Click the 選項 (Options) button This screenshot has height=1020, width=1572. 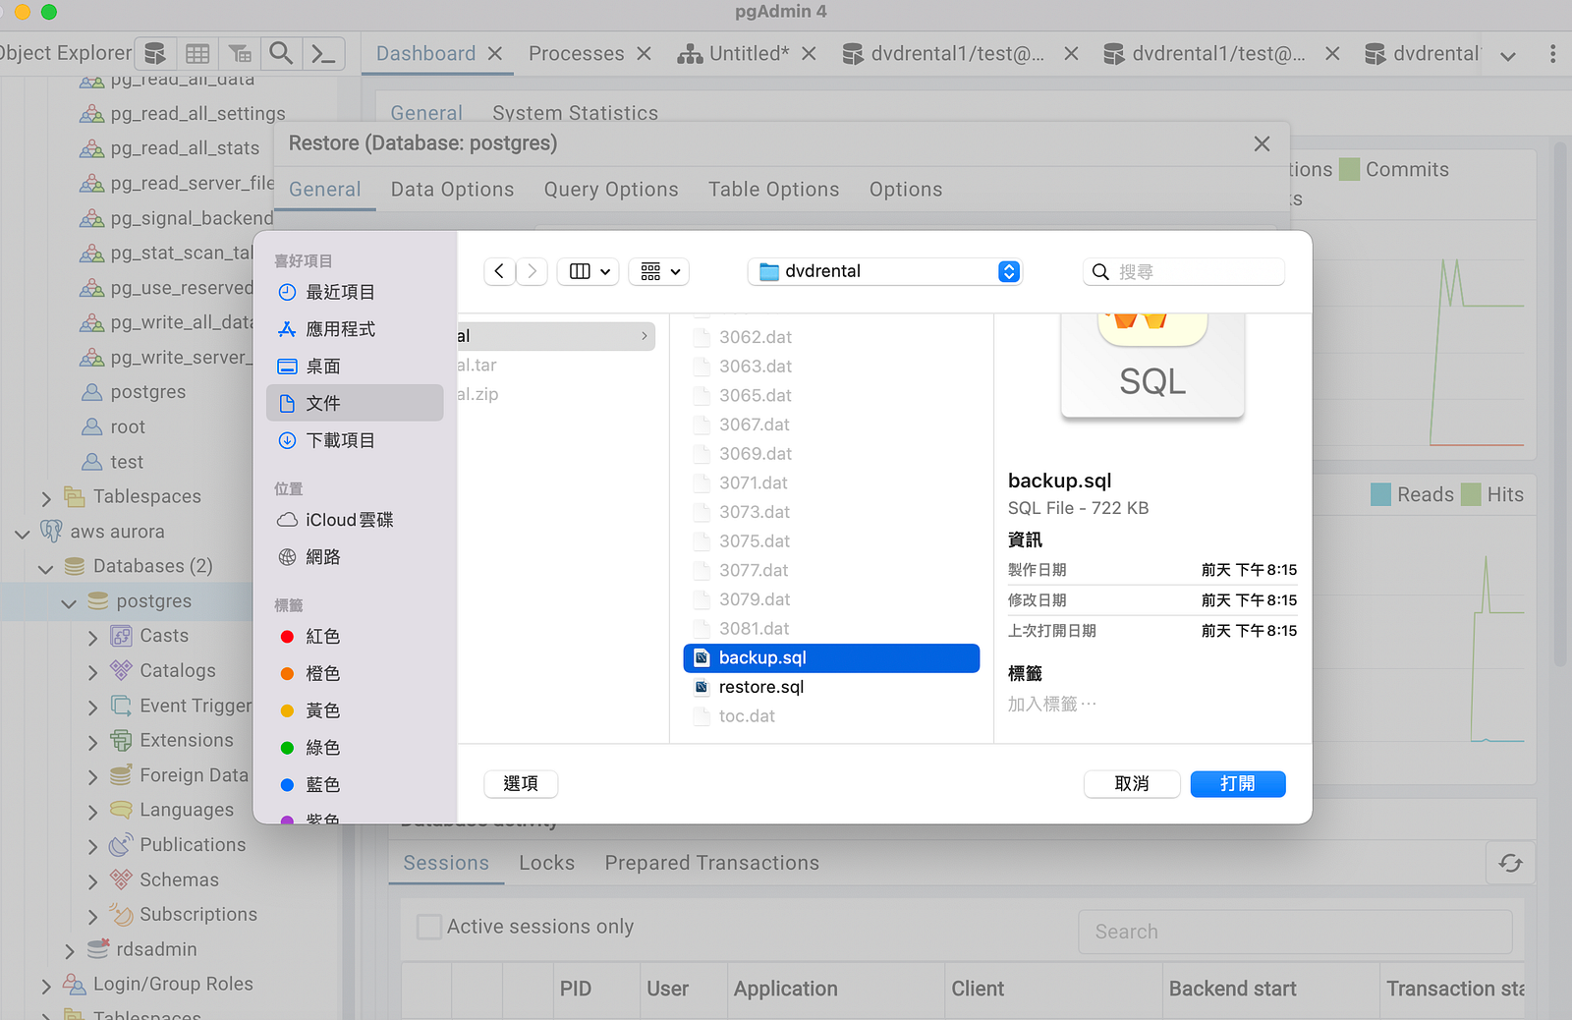click(521, 783)
